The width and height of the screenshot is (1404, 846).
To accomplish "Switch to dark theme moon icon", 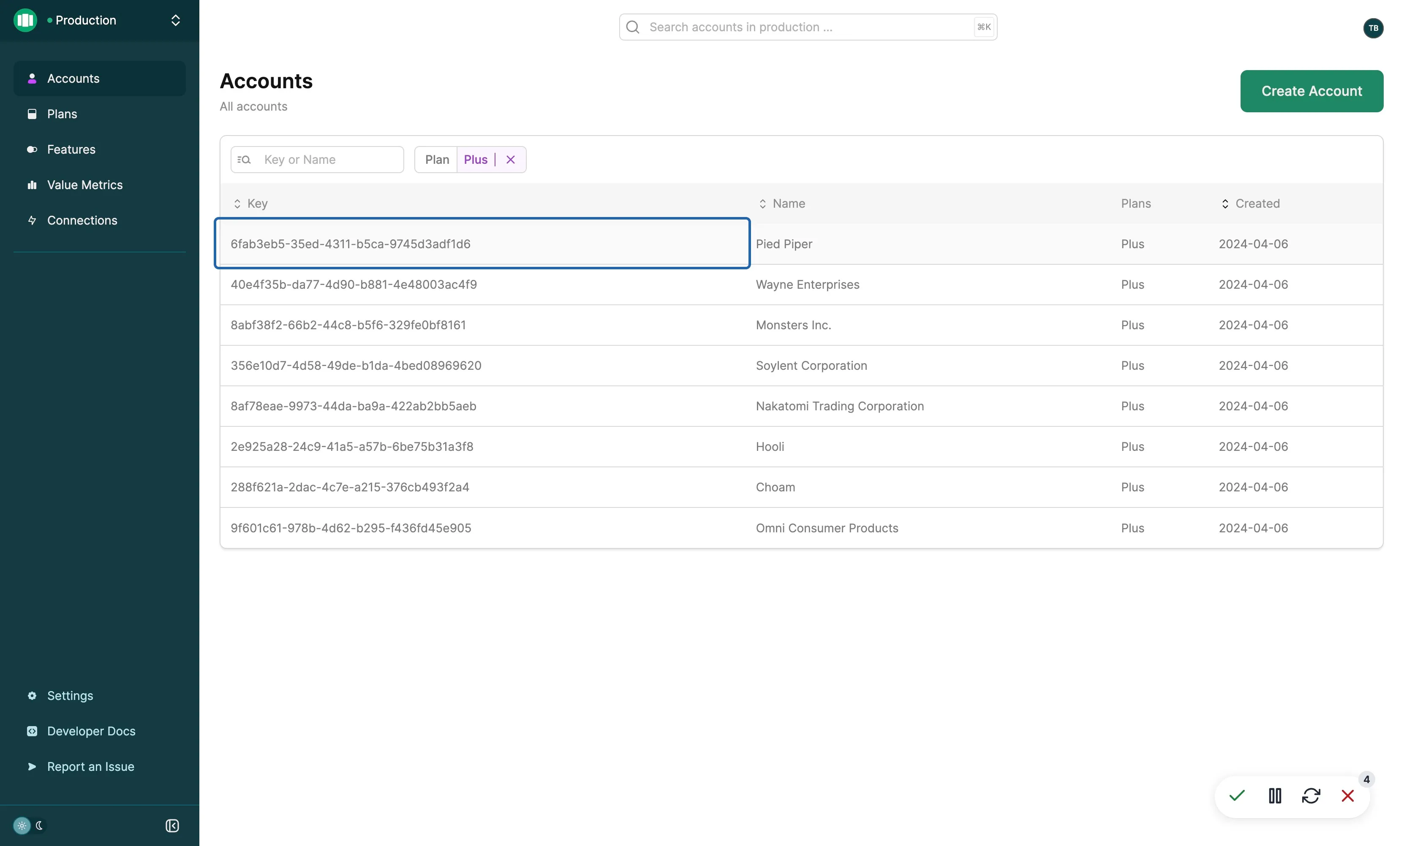I will (39, 825).
